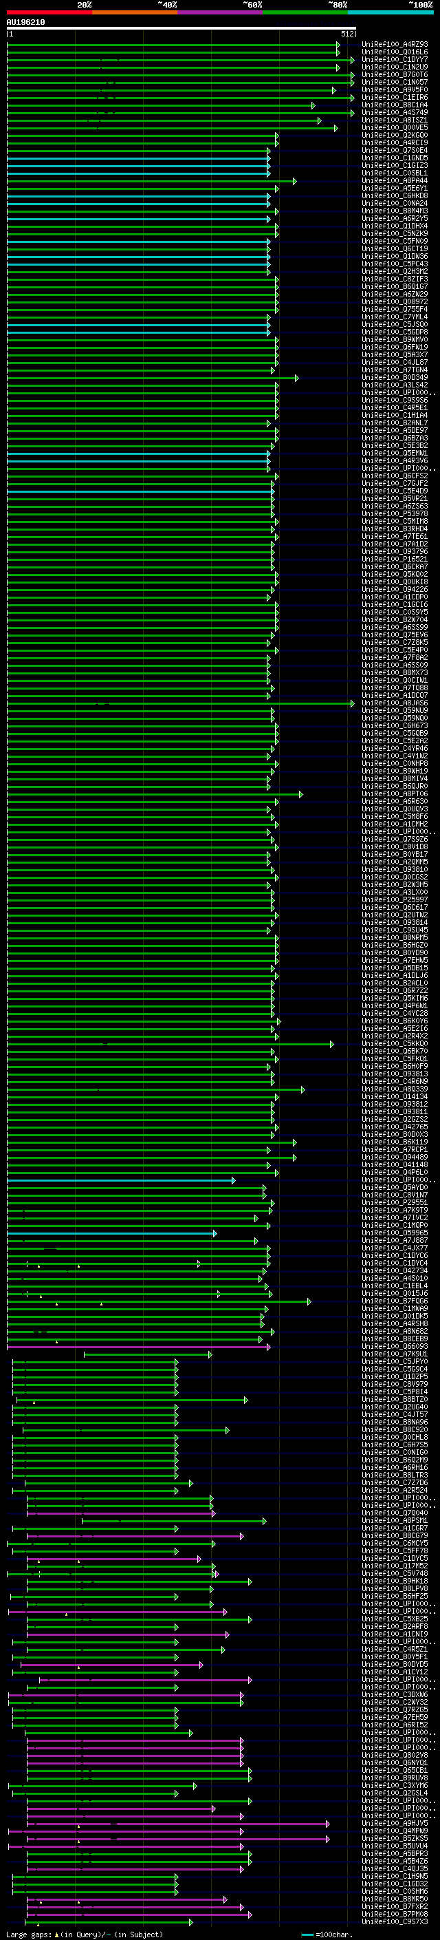The height and width of the screenshot is (1940, 440).
Task: Select label UniRef100_O94489
Action: 395,1158
